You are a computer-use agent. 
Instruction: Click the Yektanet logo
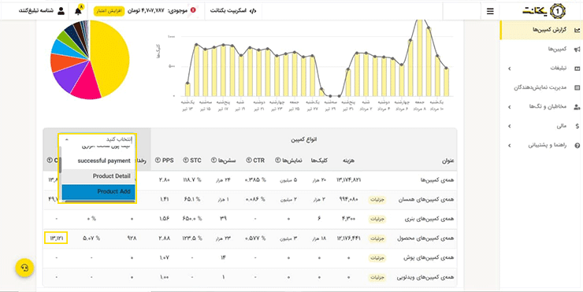coord(544,12)
